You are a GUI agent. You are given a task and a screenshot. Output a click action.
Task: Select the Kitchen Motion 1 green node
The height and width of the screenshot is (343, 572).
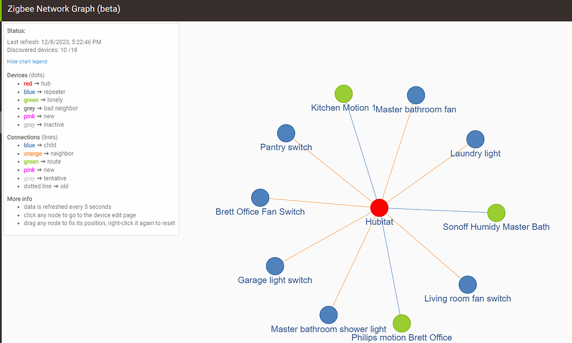pyautogui.click(x=344, y=94)
